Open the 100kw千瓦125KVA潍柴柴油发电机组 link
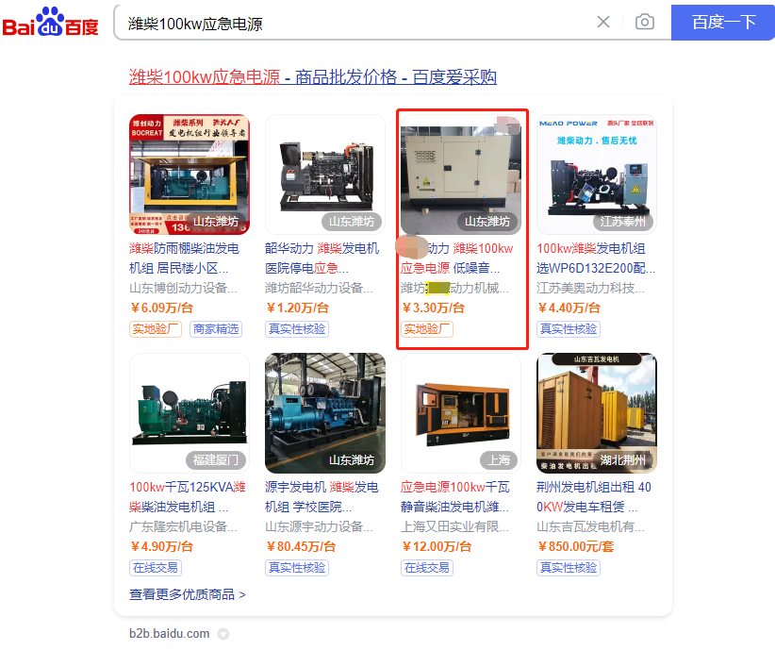The height and width of the screenshot is (650, 775). (x=188, y=496)
